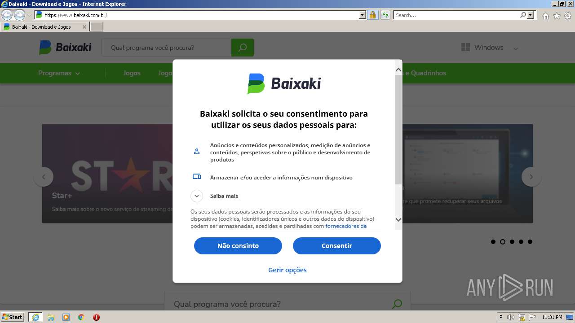Open the Windows platform dropdown
This screenshot has height=323, width=575.
[x=490, y=48]
